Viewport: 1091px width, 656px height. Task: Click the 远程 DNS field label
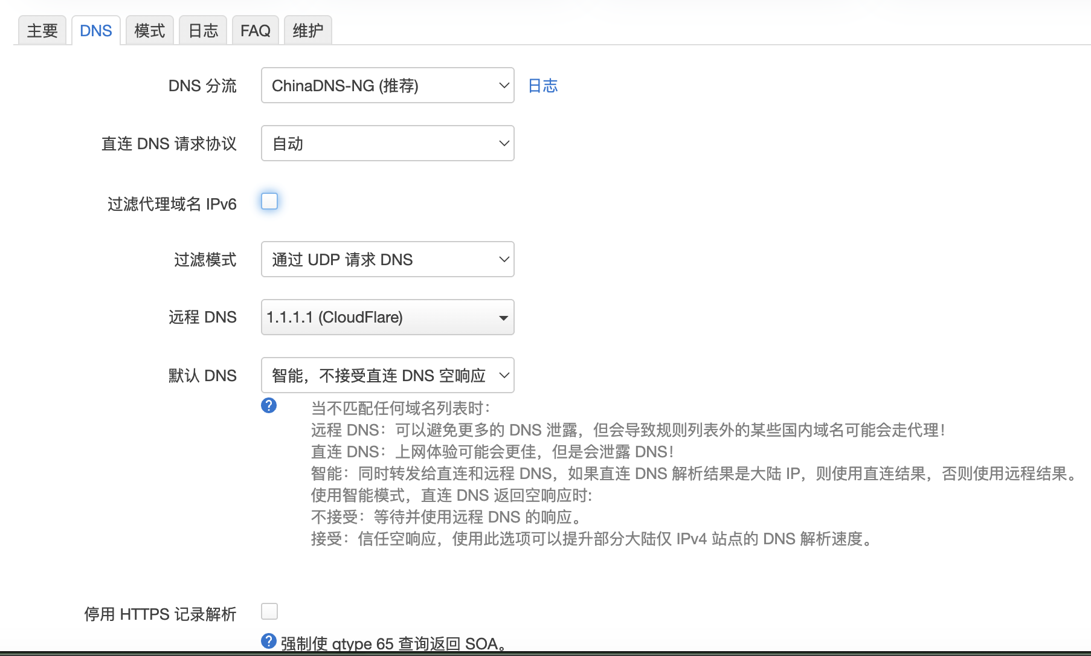[x=202, y=317]
